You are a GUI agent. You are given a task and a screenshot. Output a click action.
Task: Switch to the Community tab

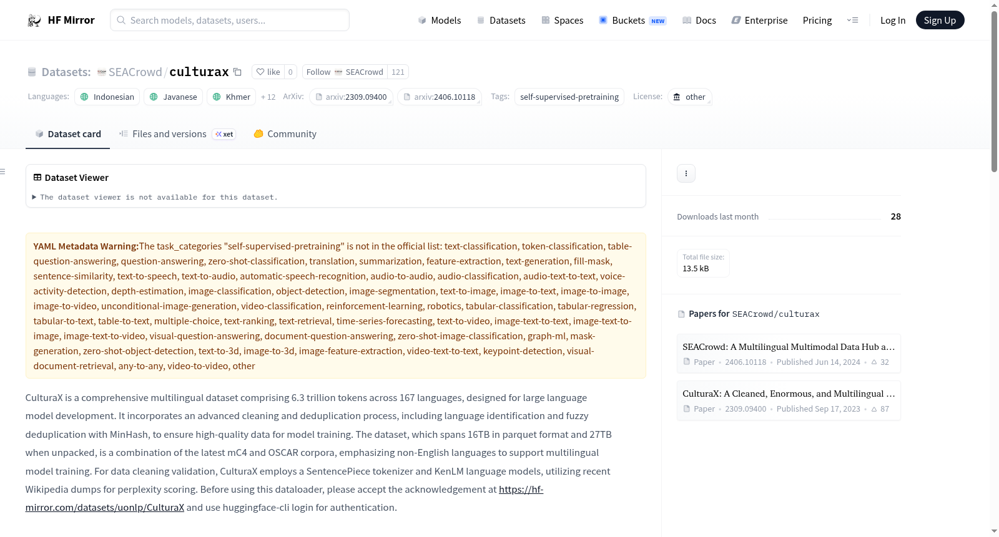pos(285,134)
